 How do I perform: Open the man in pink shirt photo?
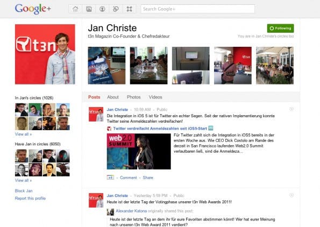[x=233, y=65]
